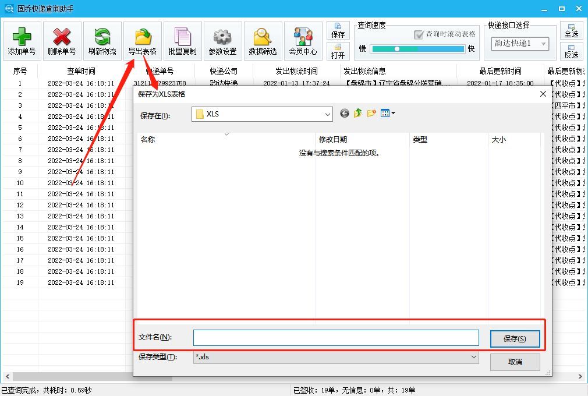Create a new folder in save dialog
Viewport: 588px width, 396px height.
click(x=371, y=113)
